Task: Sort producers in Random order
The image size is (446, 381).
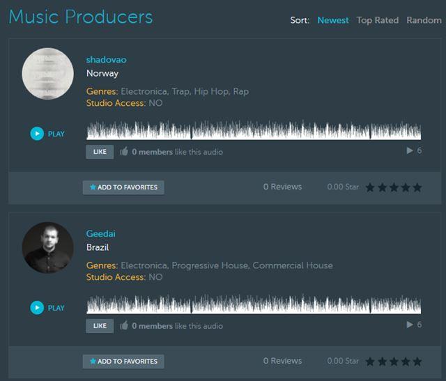Action: [x=424, y=20]
